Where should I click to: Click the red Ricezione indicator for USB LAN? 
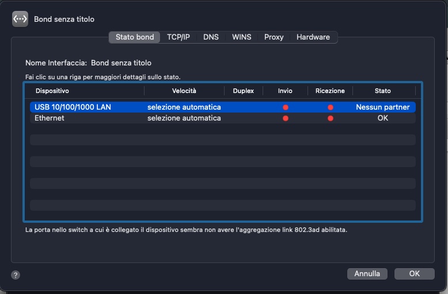click(331, 107)
